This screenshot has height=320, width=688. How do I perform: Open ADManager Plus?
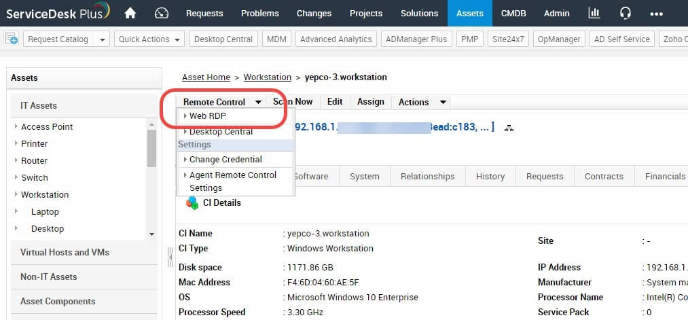tap(416, 39)
